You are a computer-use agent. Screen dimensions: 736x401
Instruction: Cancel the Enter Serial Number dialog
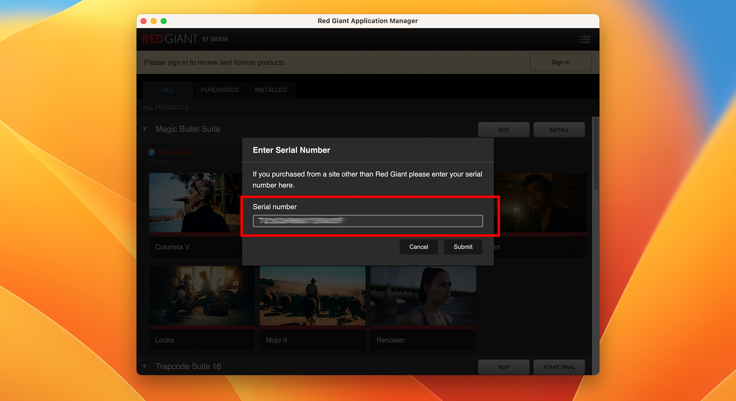419,247
